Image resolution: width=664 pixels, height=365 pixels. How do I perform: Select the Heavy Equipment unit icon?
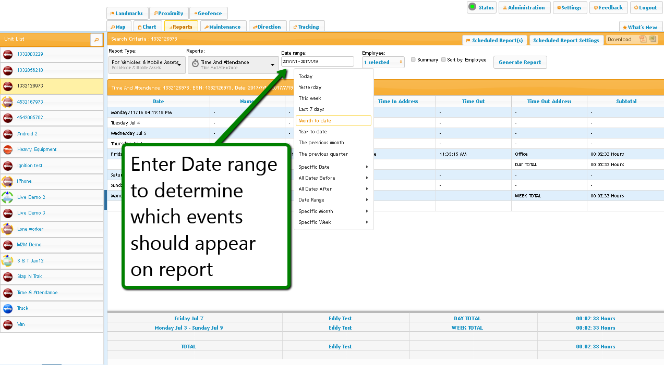8,150
